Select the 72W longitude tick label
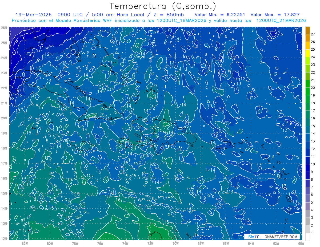This screenshot has width=320, height=247. coord(150,243)
